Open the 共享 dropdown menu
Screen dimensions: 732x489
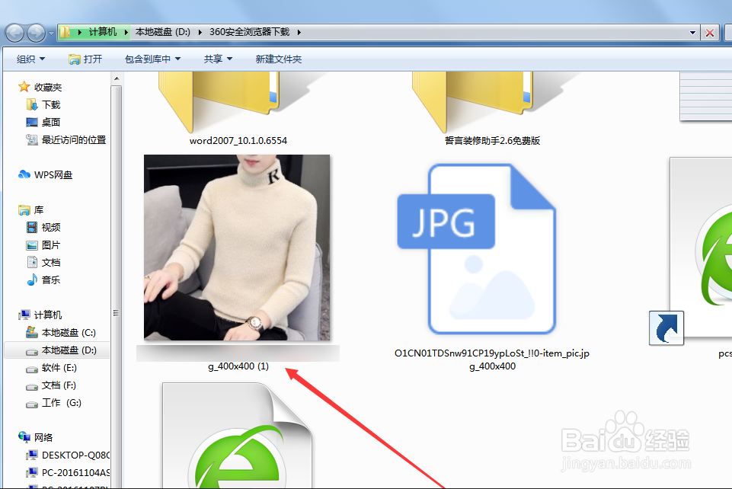coord(218,59)
